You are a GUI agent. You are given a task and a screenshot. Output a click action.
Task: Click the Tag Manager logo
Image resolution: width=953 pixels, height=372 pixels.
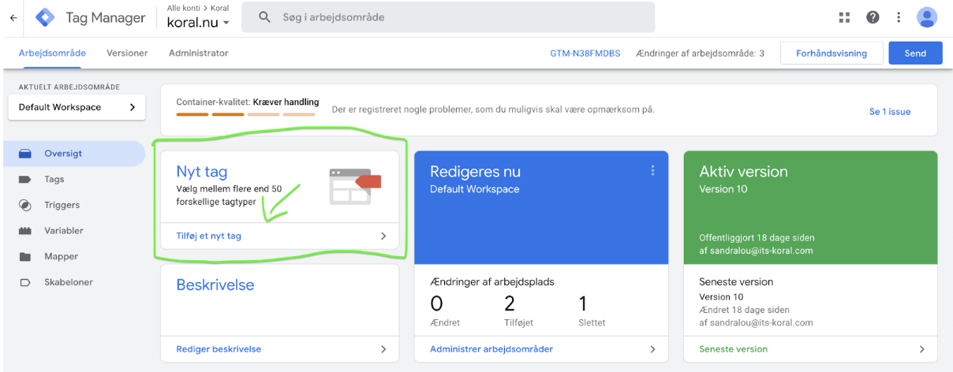pos(46,17)
